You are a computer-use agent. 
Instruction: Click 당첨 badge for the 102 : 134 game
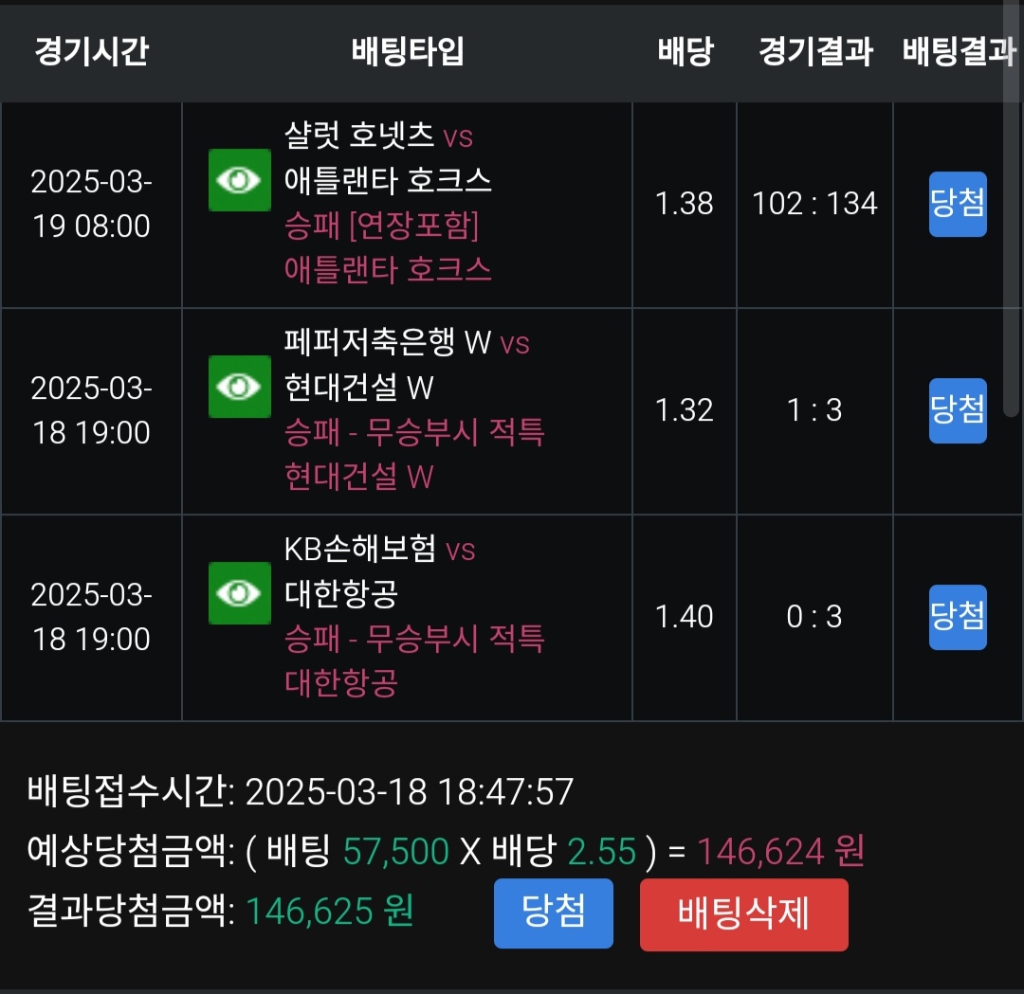point(958,204)
